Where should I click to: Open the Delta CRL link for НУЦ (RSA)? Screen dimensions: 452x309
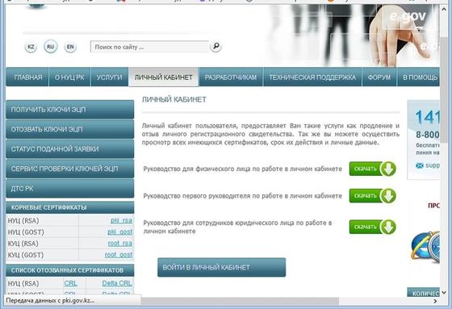pyautogui.click(x=117, y=283)
